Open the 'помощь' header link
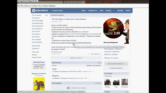 120,11
